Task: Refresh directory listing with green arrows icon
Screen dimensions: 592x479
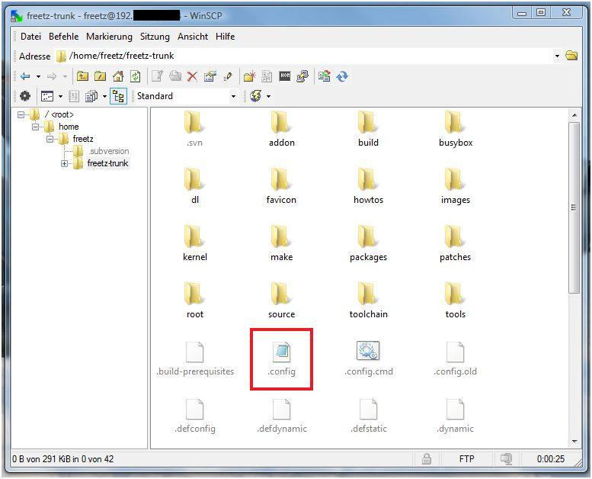Action: 135,76
